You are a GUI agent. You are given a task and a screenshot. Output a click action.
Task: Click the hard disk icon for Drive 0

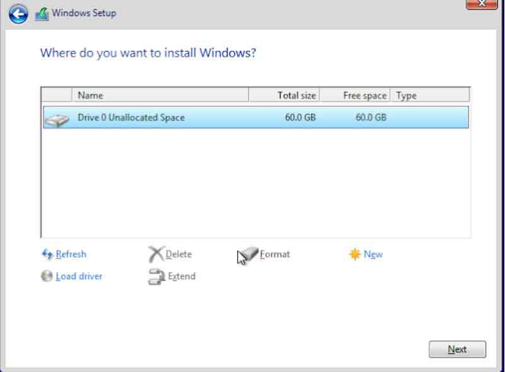pos(57,118)
